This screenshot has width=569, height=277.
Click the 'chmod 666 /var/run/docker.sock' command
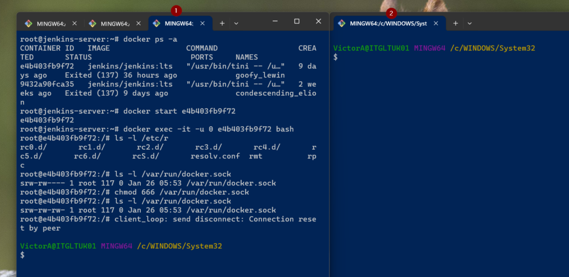click(x=182, y=192)
